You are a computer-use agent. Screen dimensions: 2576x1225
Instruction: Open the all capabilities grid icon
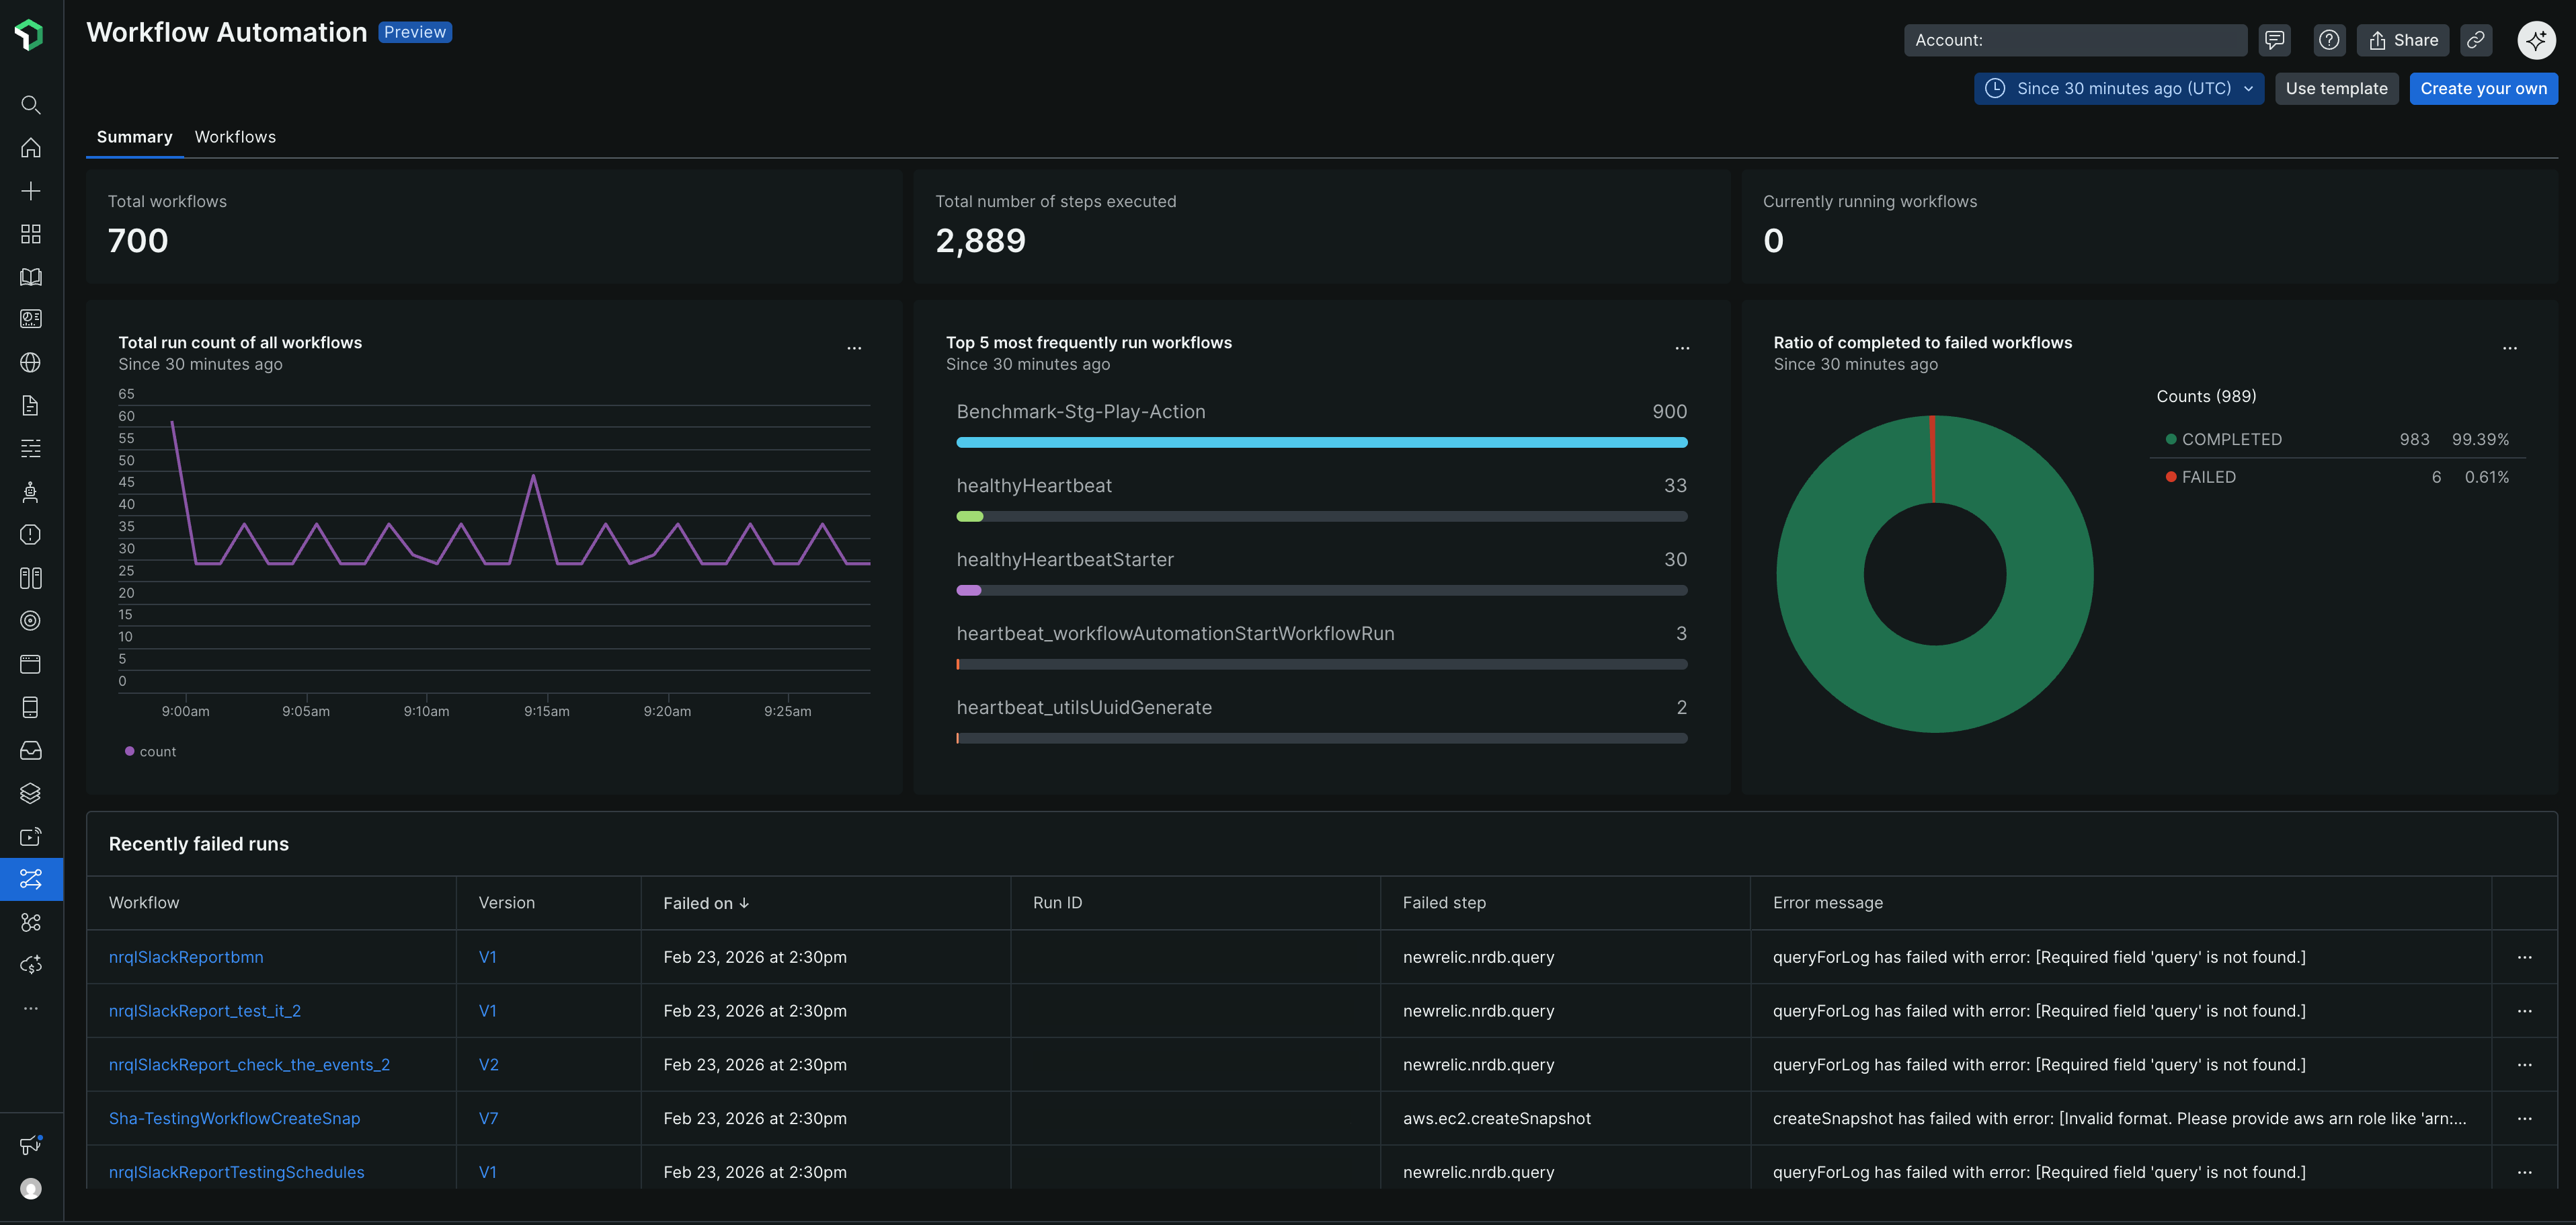pos(30,233)
